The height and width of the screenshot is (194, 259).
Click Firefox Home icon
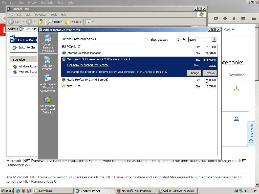click(x=234, y=18)
